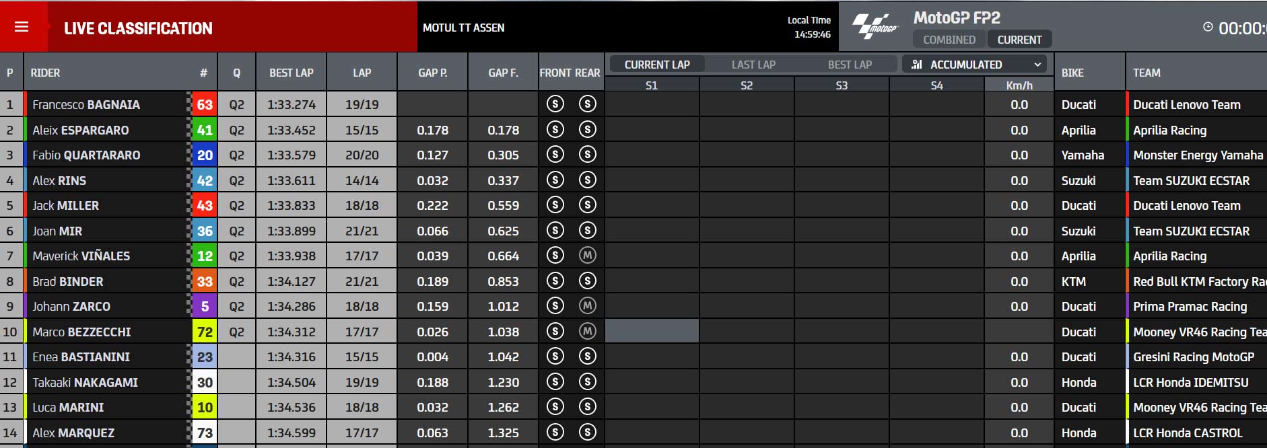
Task: Select rider Brad BINDER
Action: click(68, 281)
